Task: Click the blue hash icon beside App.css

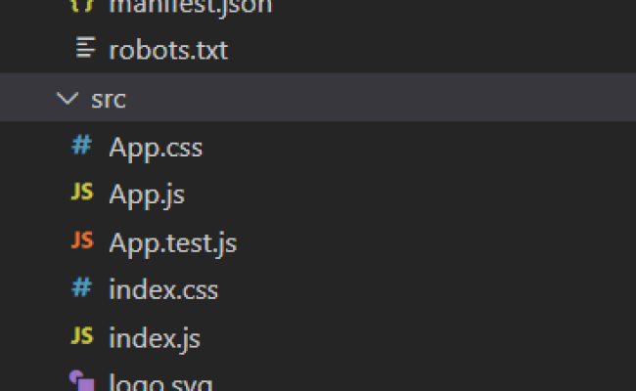Action: click(81, 145)
